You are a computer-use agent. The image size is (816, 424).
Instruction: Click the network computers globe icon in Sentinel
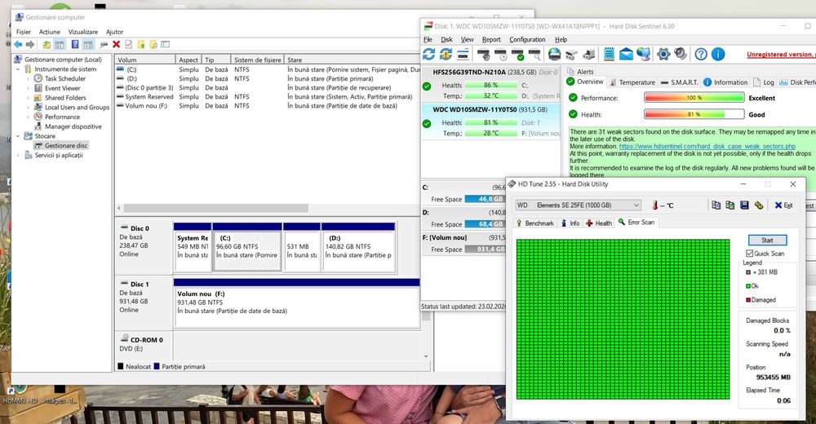(644, 54)
